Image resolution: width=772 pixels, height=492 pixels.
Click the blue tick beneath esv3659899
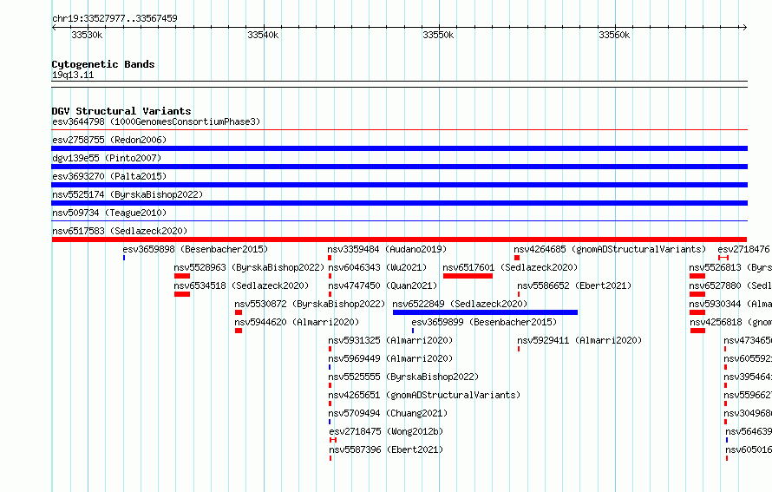tap(413, 331)
